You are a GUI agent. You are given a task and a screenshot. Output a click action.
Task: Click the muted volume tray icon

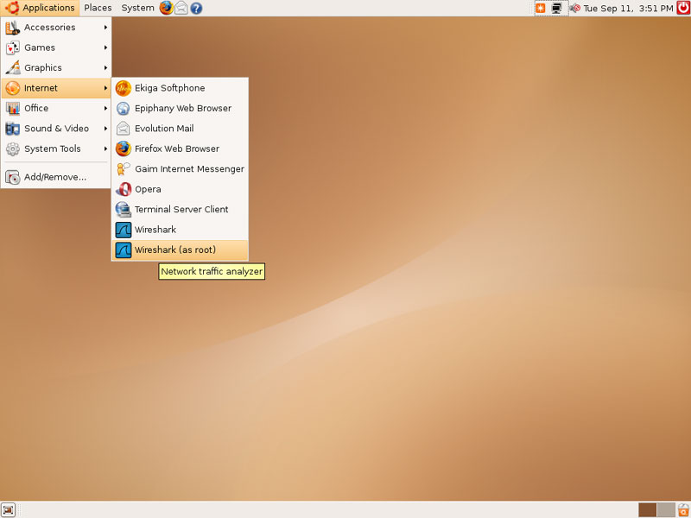[x=574, y=8]
